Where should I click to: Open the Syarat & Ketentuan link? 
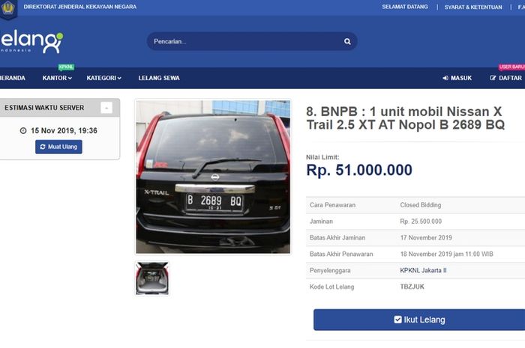473,7
